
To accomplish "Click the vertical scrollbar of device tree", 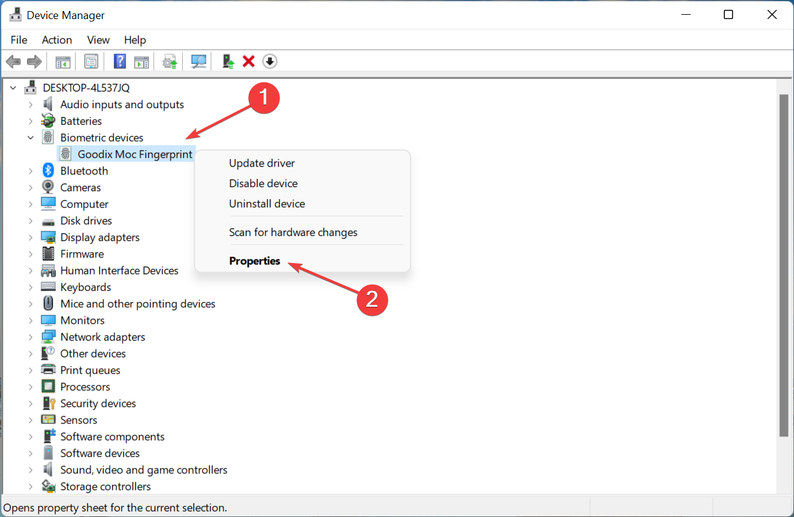I will point(784,265).
